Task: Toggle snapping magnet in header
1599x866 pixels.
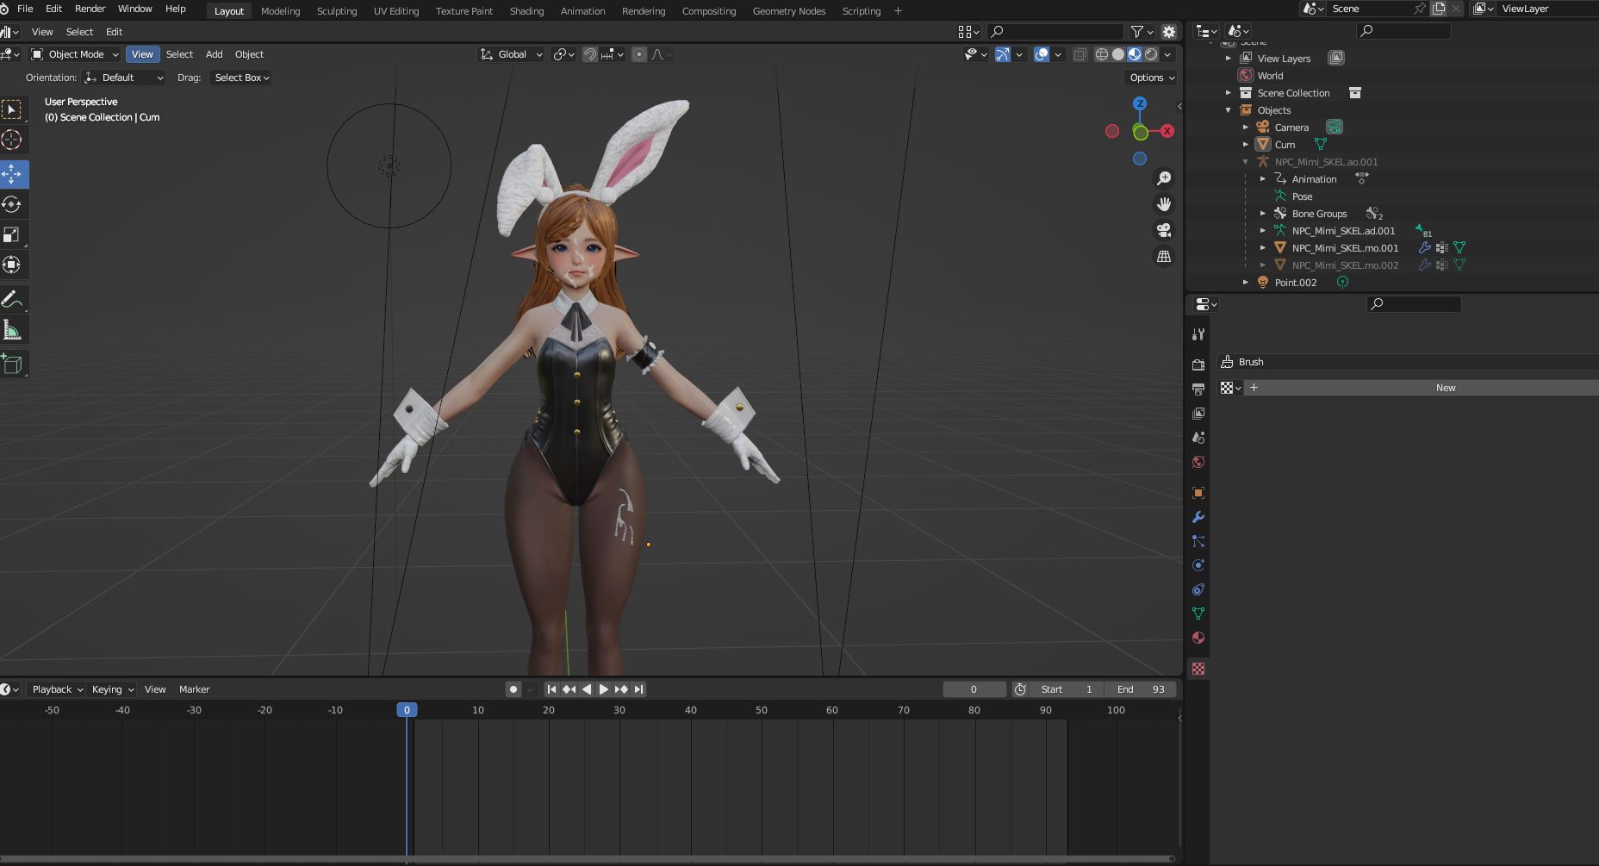Action: [x=590, y=54]
